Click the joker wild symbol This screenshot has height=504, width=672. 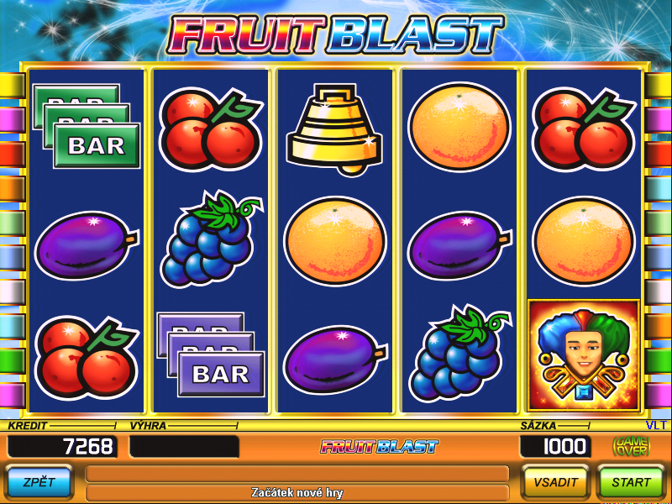(x=584, y=355)
